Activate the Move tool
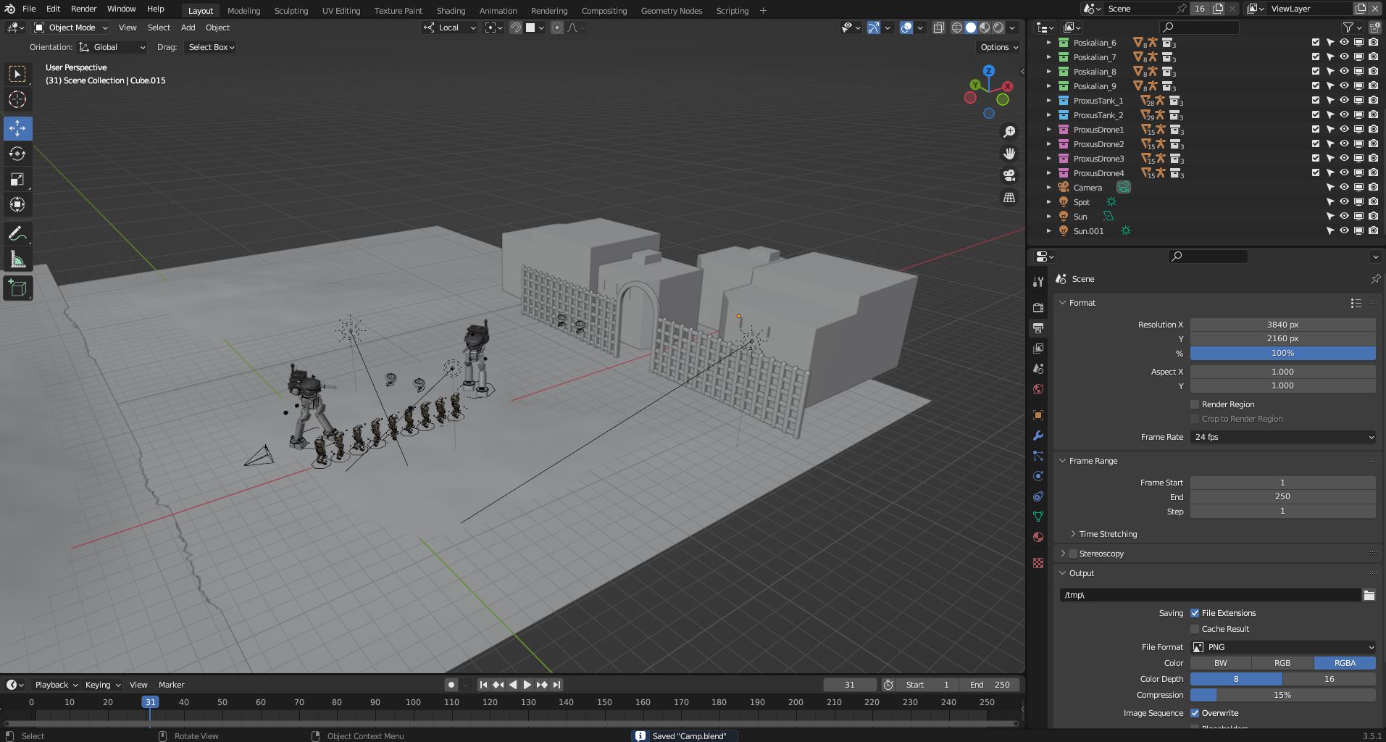 (17, 128)
